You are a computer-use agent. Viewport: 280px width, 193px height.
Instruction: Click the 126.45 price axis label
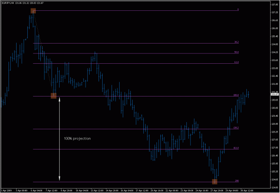point(275,156)
